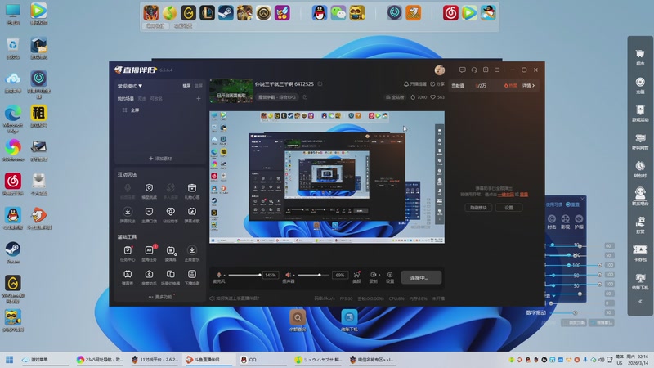This screenshot has height=368, width=654.
Task: Click the 充值 recharge icon in right sidebar
Action: (x=640, y=85)
